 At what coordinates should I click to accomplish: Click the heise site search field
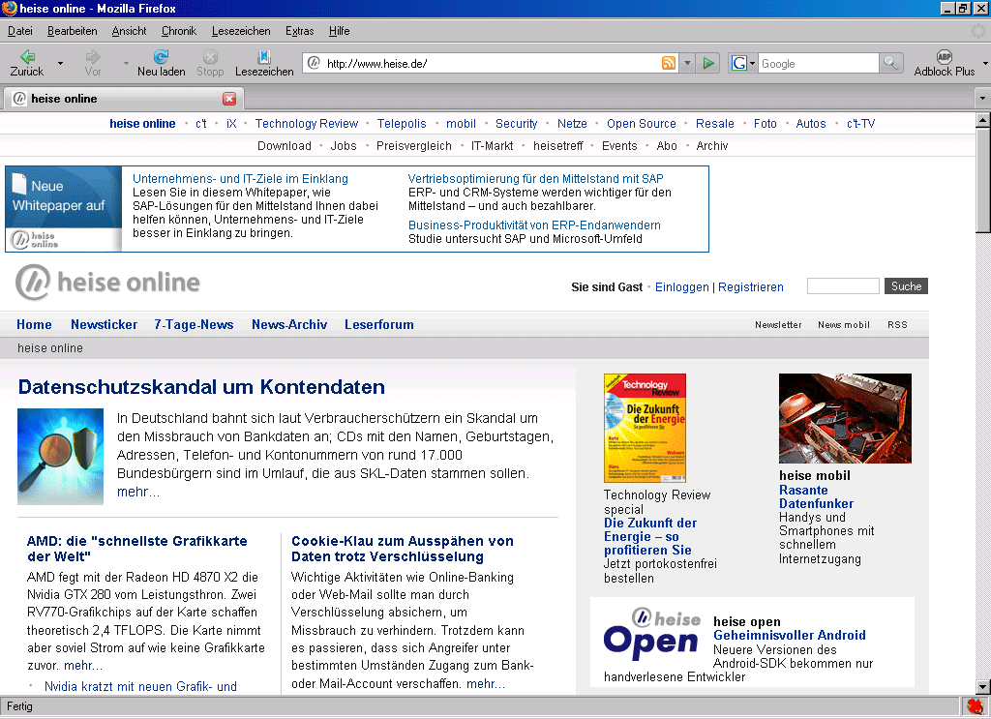843,286
